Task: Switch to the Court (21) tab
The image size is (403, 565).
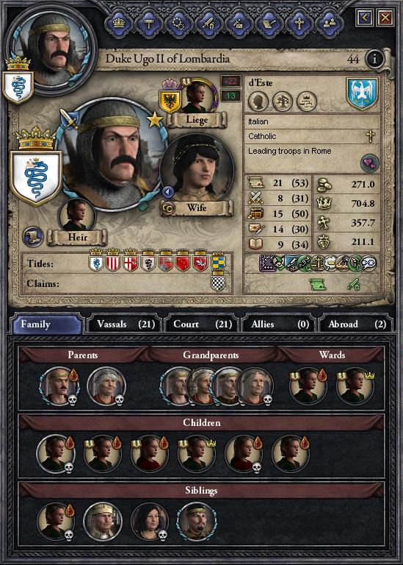Action: pos(202,324)
